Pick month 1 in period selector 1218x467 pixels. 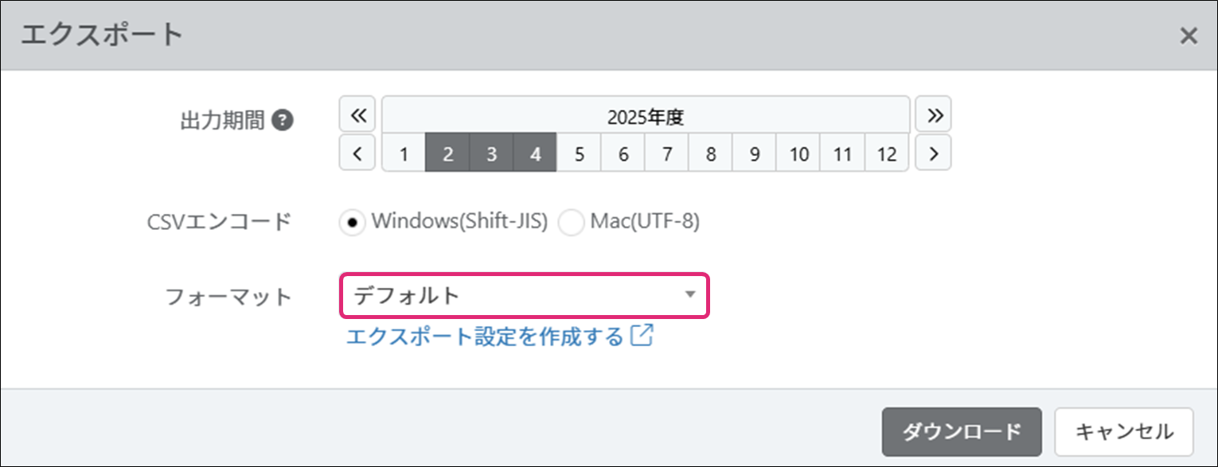coord(404,154)
